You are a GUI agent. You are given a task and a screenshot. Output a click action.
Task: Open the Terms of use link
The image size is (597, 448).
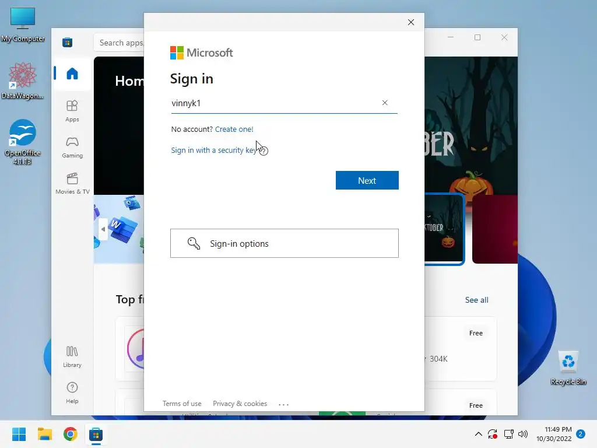(x=182, y=404)
